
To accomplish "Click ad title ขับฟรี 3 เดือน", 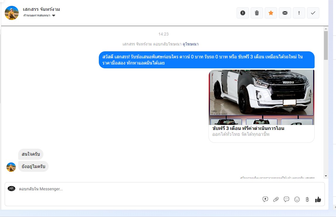I will [248, 128].
